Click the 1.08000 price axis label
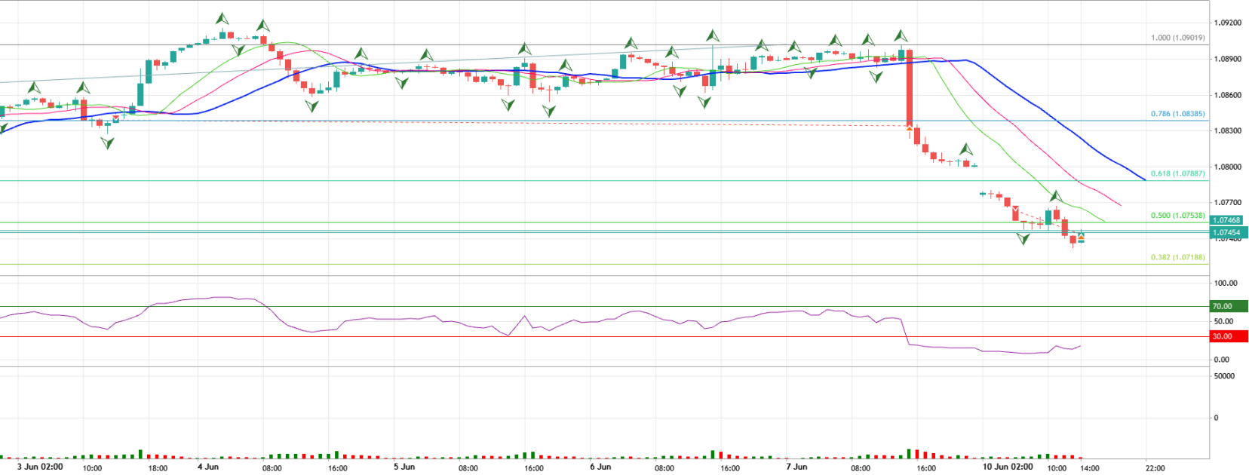 pyautogui.click(x=1226, y=167)
